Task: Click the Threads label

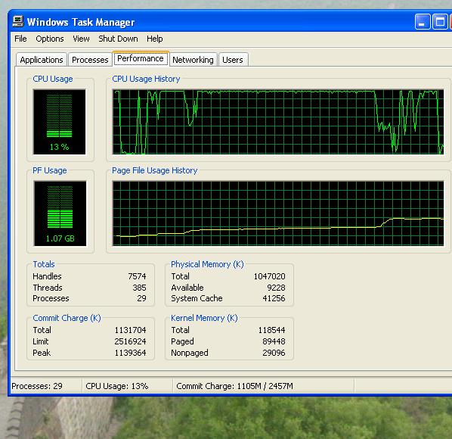Action: coord(48,288)
